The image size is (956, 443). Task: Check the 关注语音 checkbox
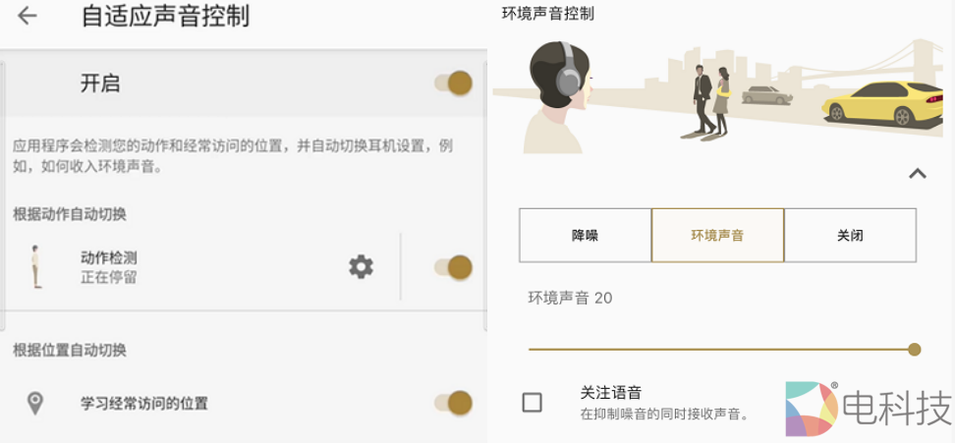tap(532, 402)
